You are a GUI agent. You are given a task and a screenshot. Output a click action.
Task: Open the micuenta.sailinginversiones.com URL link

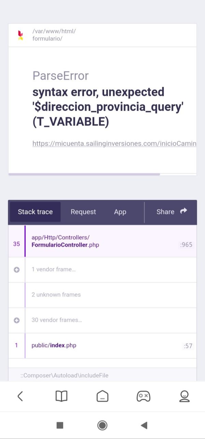(x=114, y=143)
